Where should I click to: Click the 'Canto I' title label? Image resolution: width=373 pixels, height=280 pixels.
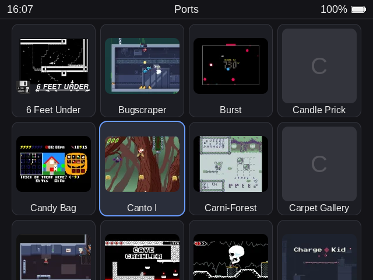tap(142, 208)
